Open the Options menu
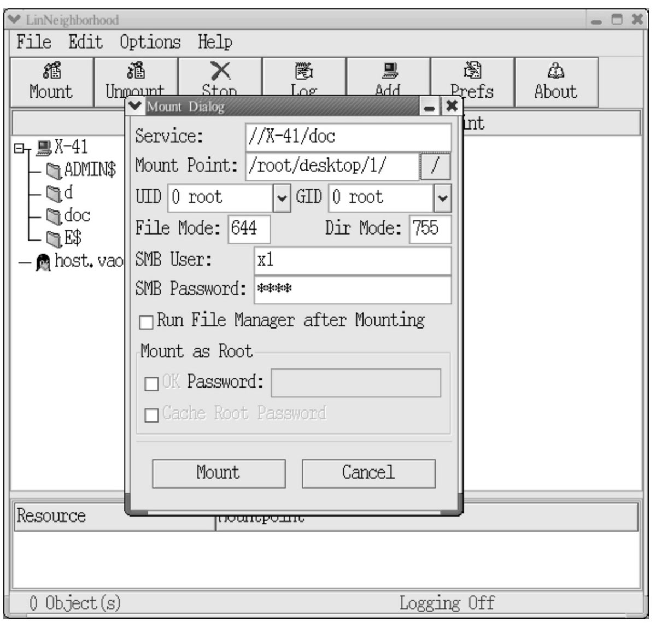 [150, 42]
